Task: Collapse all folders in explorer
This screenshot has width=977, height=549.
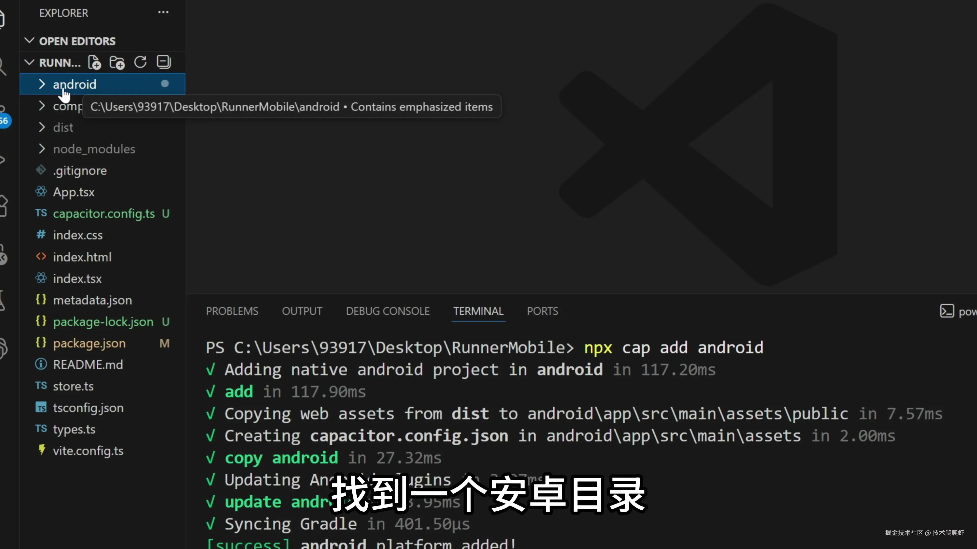Action: [x=164, y=63]
